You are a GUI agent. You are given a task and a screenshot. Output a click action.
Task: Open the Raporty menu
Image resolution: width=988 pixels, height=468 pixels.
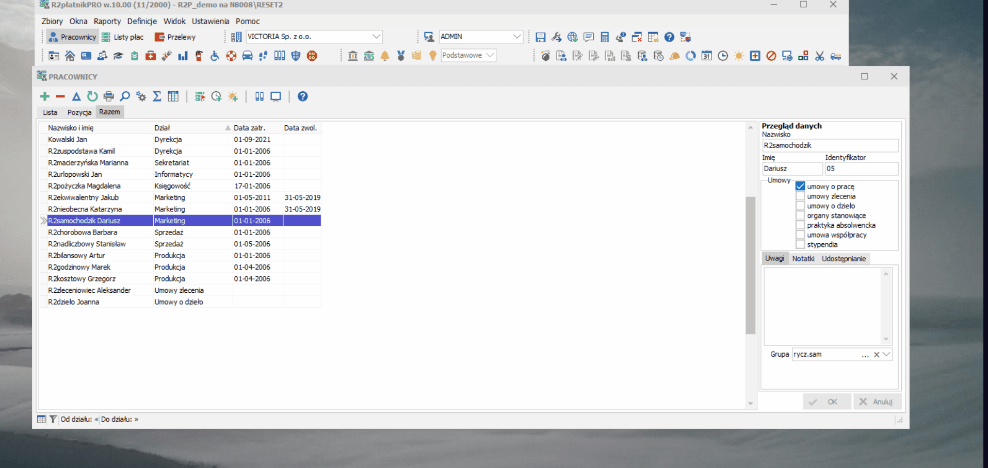coord(107,21)
